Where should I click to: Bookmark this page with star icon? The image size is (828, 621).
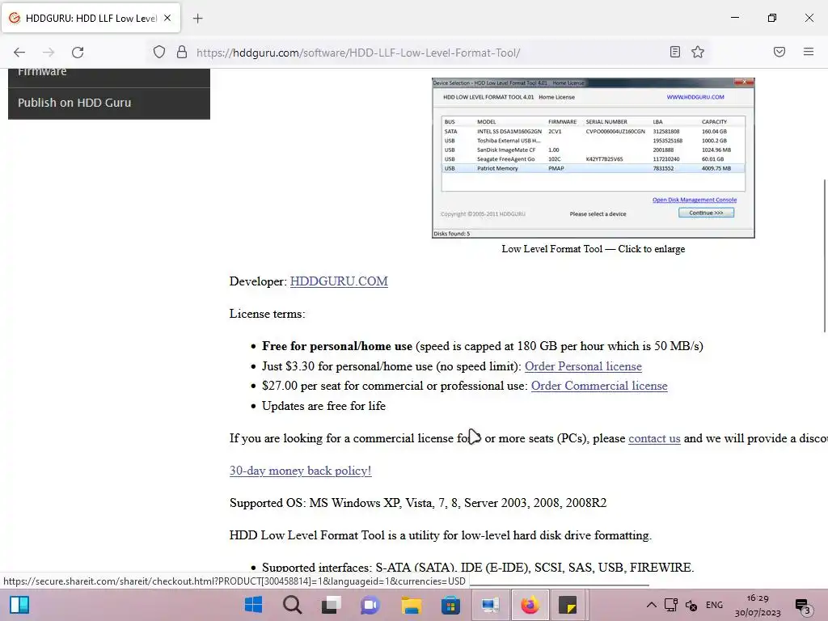(698, 52)
